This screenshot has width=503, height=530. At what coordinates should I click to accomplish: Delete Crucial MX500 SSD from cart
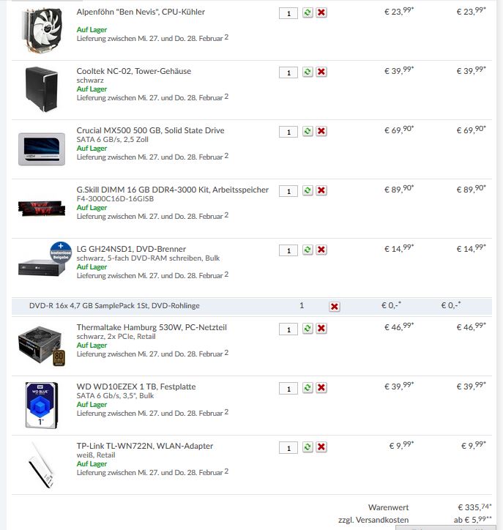point(321,131)
